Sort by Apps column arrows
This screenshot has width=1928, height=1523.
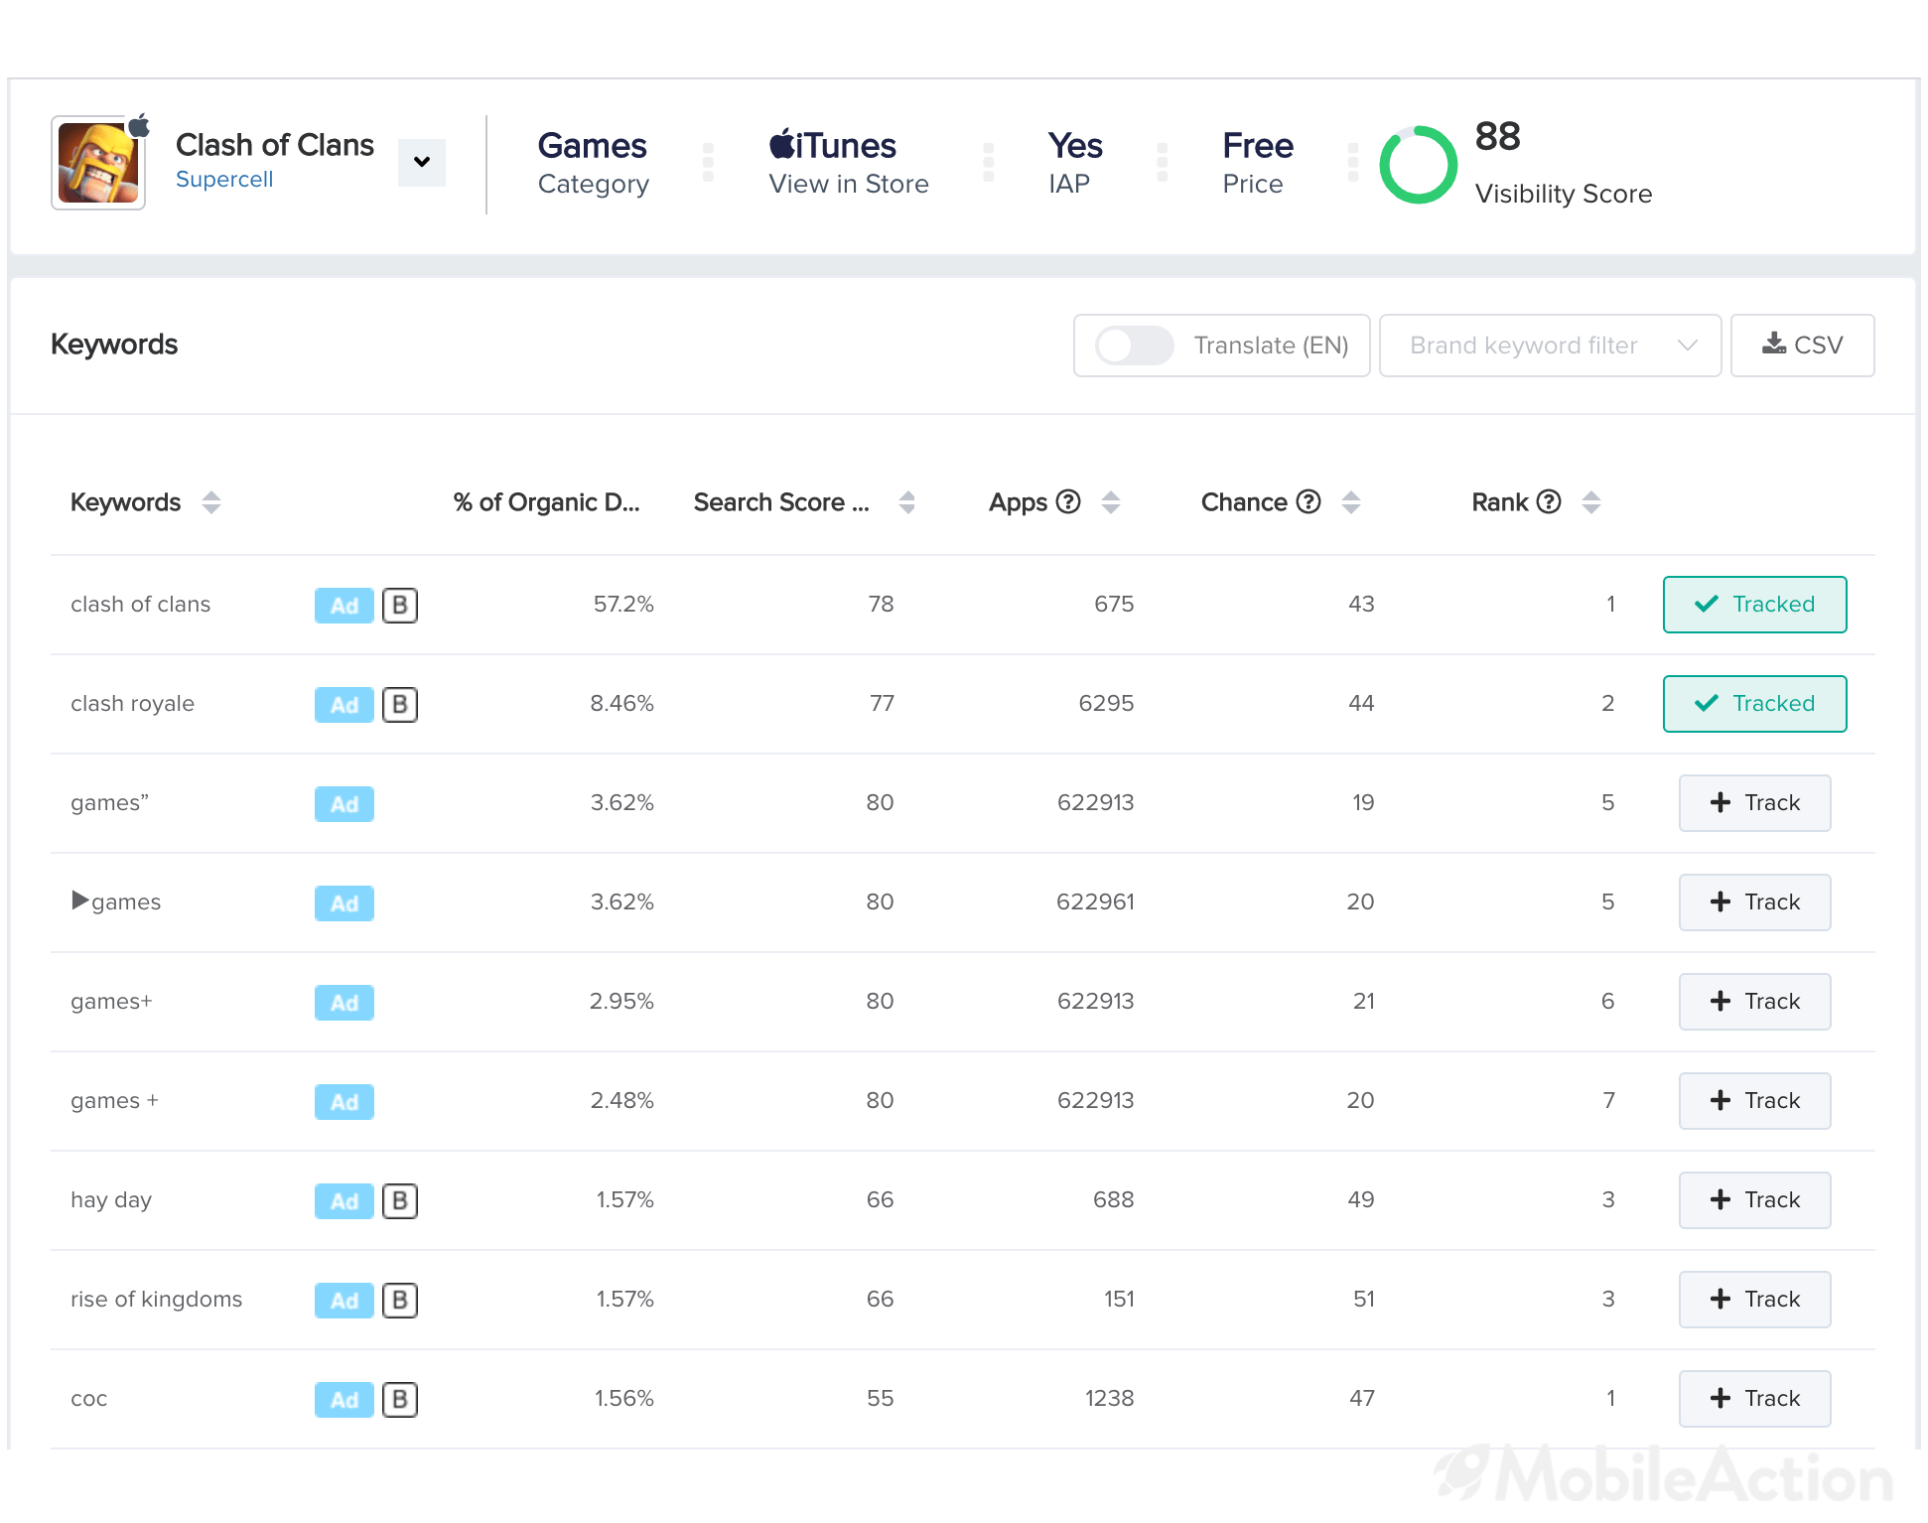[1111, 502]
